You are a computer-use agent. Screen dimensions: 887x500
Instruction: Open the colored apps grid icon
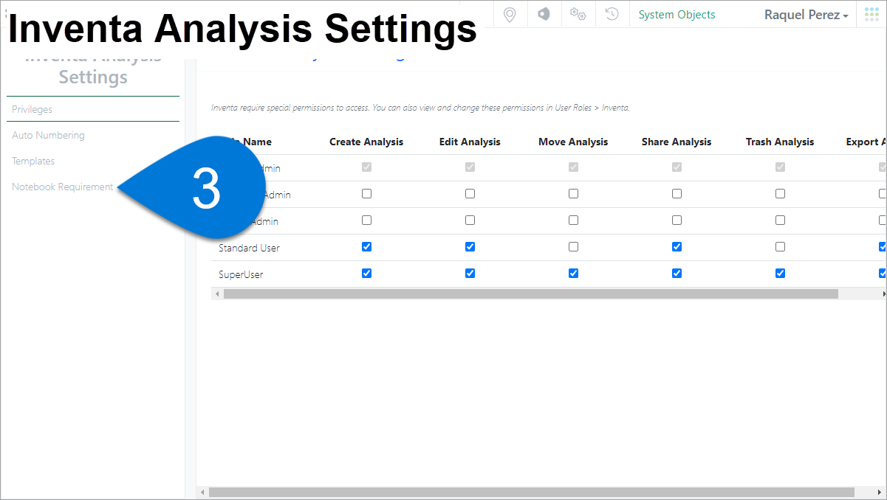(871, 15)
